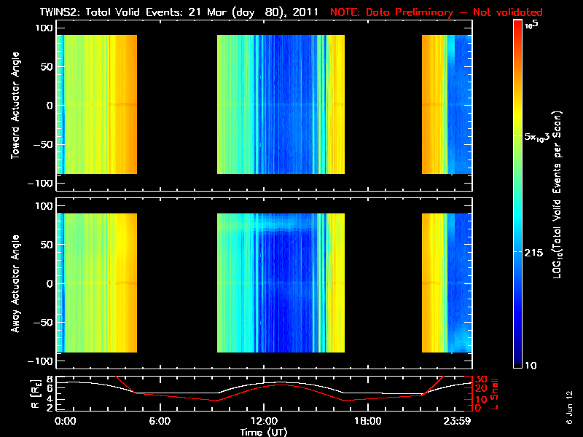The height and width of the screenshot is (437, 583).
Task: Click the 10 label at color bar bottom
Action: 531,366
